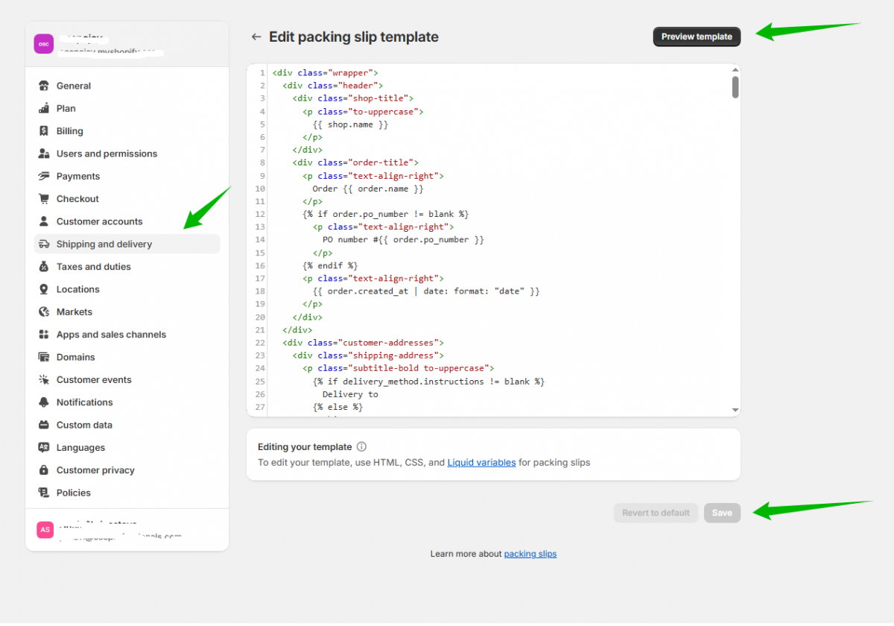
Task: Click the back arrow beside the page title
Action: pyautogui.click(x=256, y=36)
